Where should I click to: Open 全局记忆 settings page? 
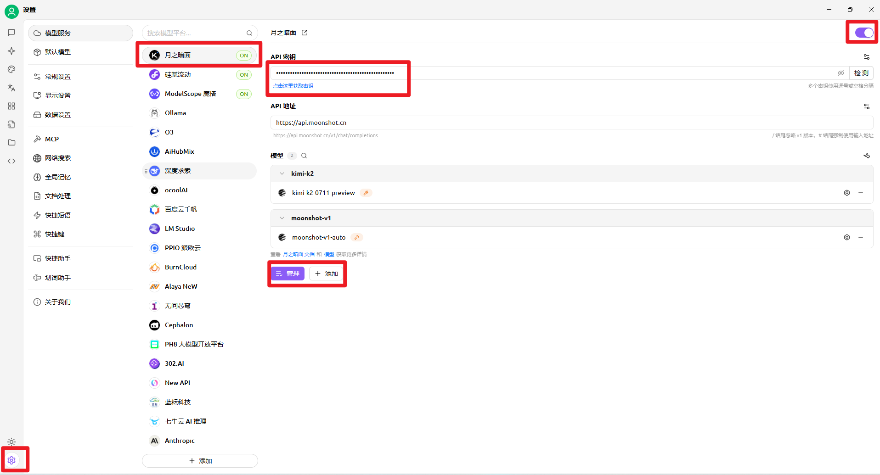pos(81,177)
